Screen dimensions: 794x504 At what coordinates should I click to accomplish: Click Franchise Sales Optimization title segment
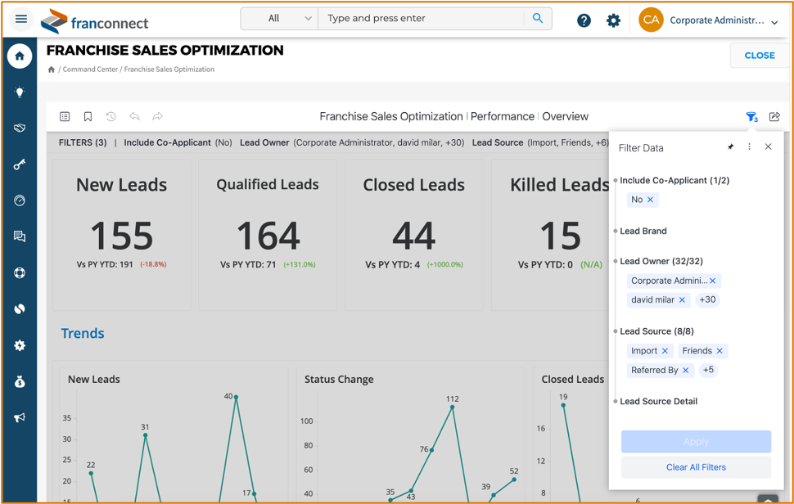(x=391, y=116)
